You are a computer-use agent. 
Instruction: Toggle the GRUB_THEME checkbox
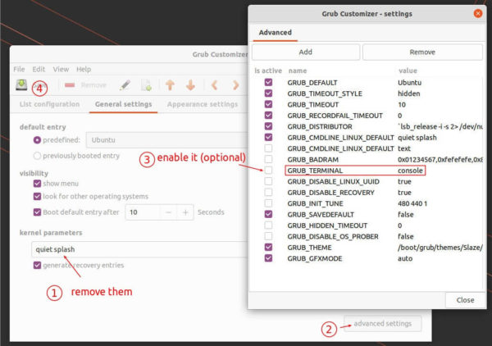point(268,247)
